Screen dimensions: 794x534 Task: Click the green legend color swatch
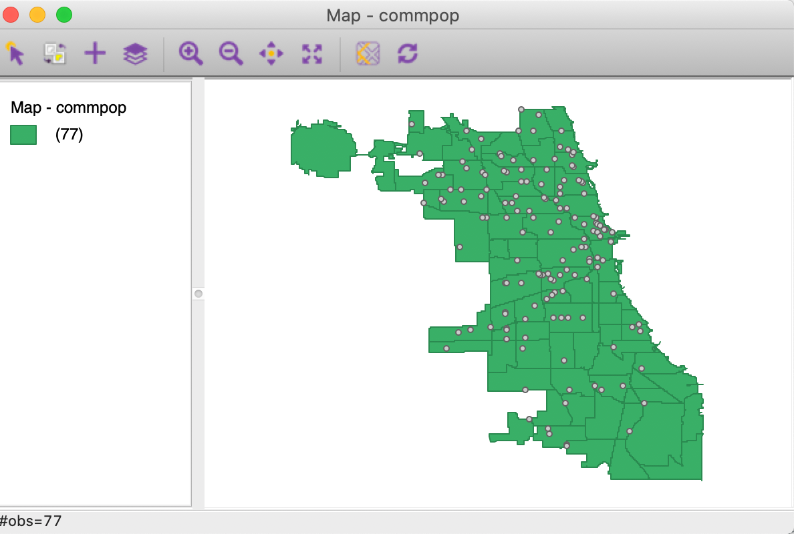coord(23,135)
